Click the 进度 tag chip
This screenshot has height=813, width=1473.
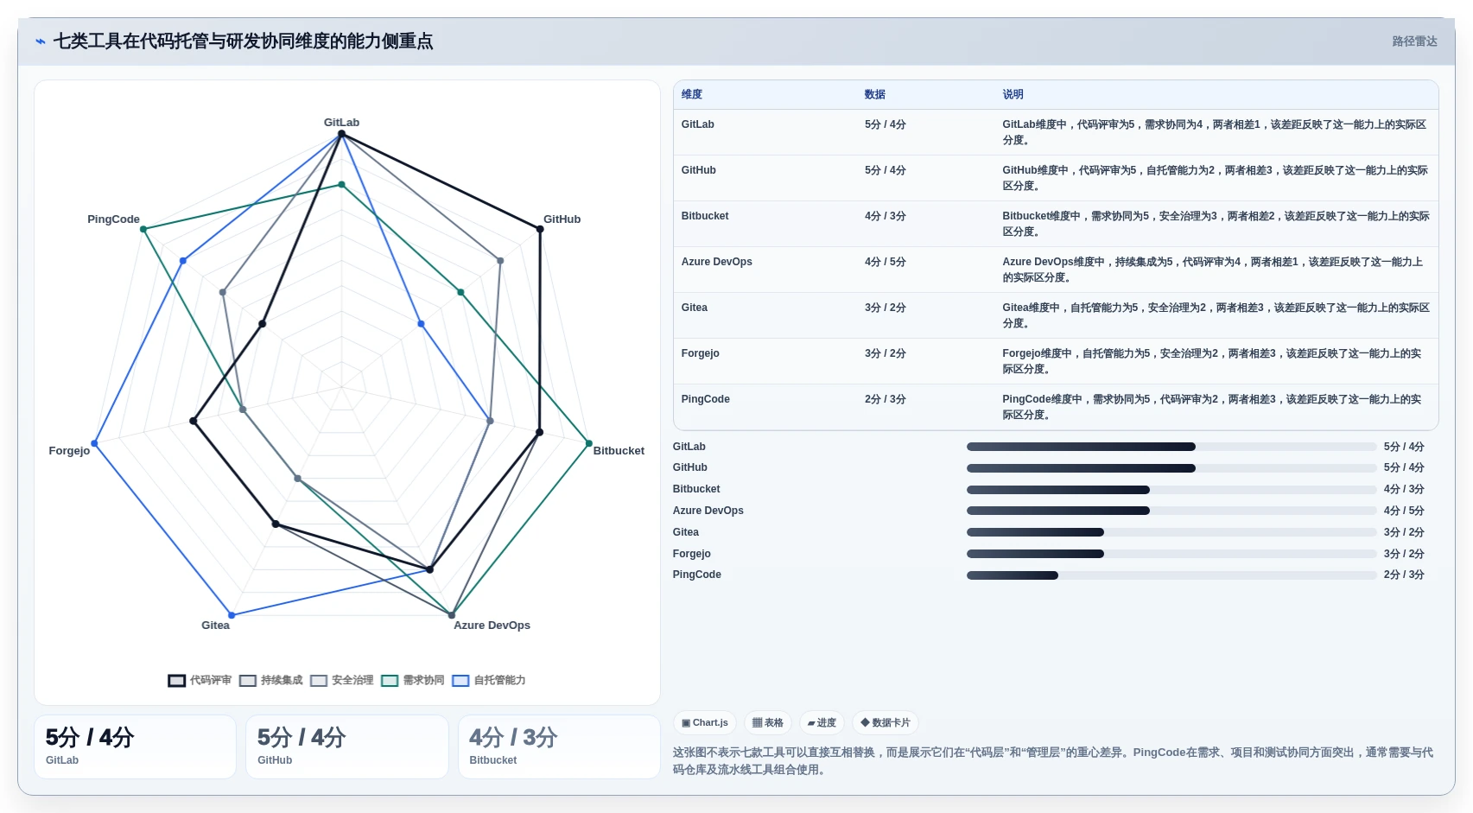tap(822, 723)
